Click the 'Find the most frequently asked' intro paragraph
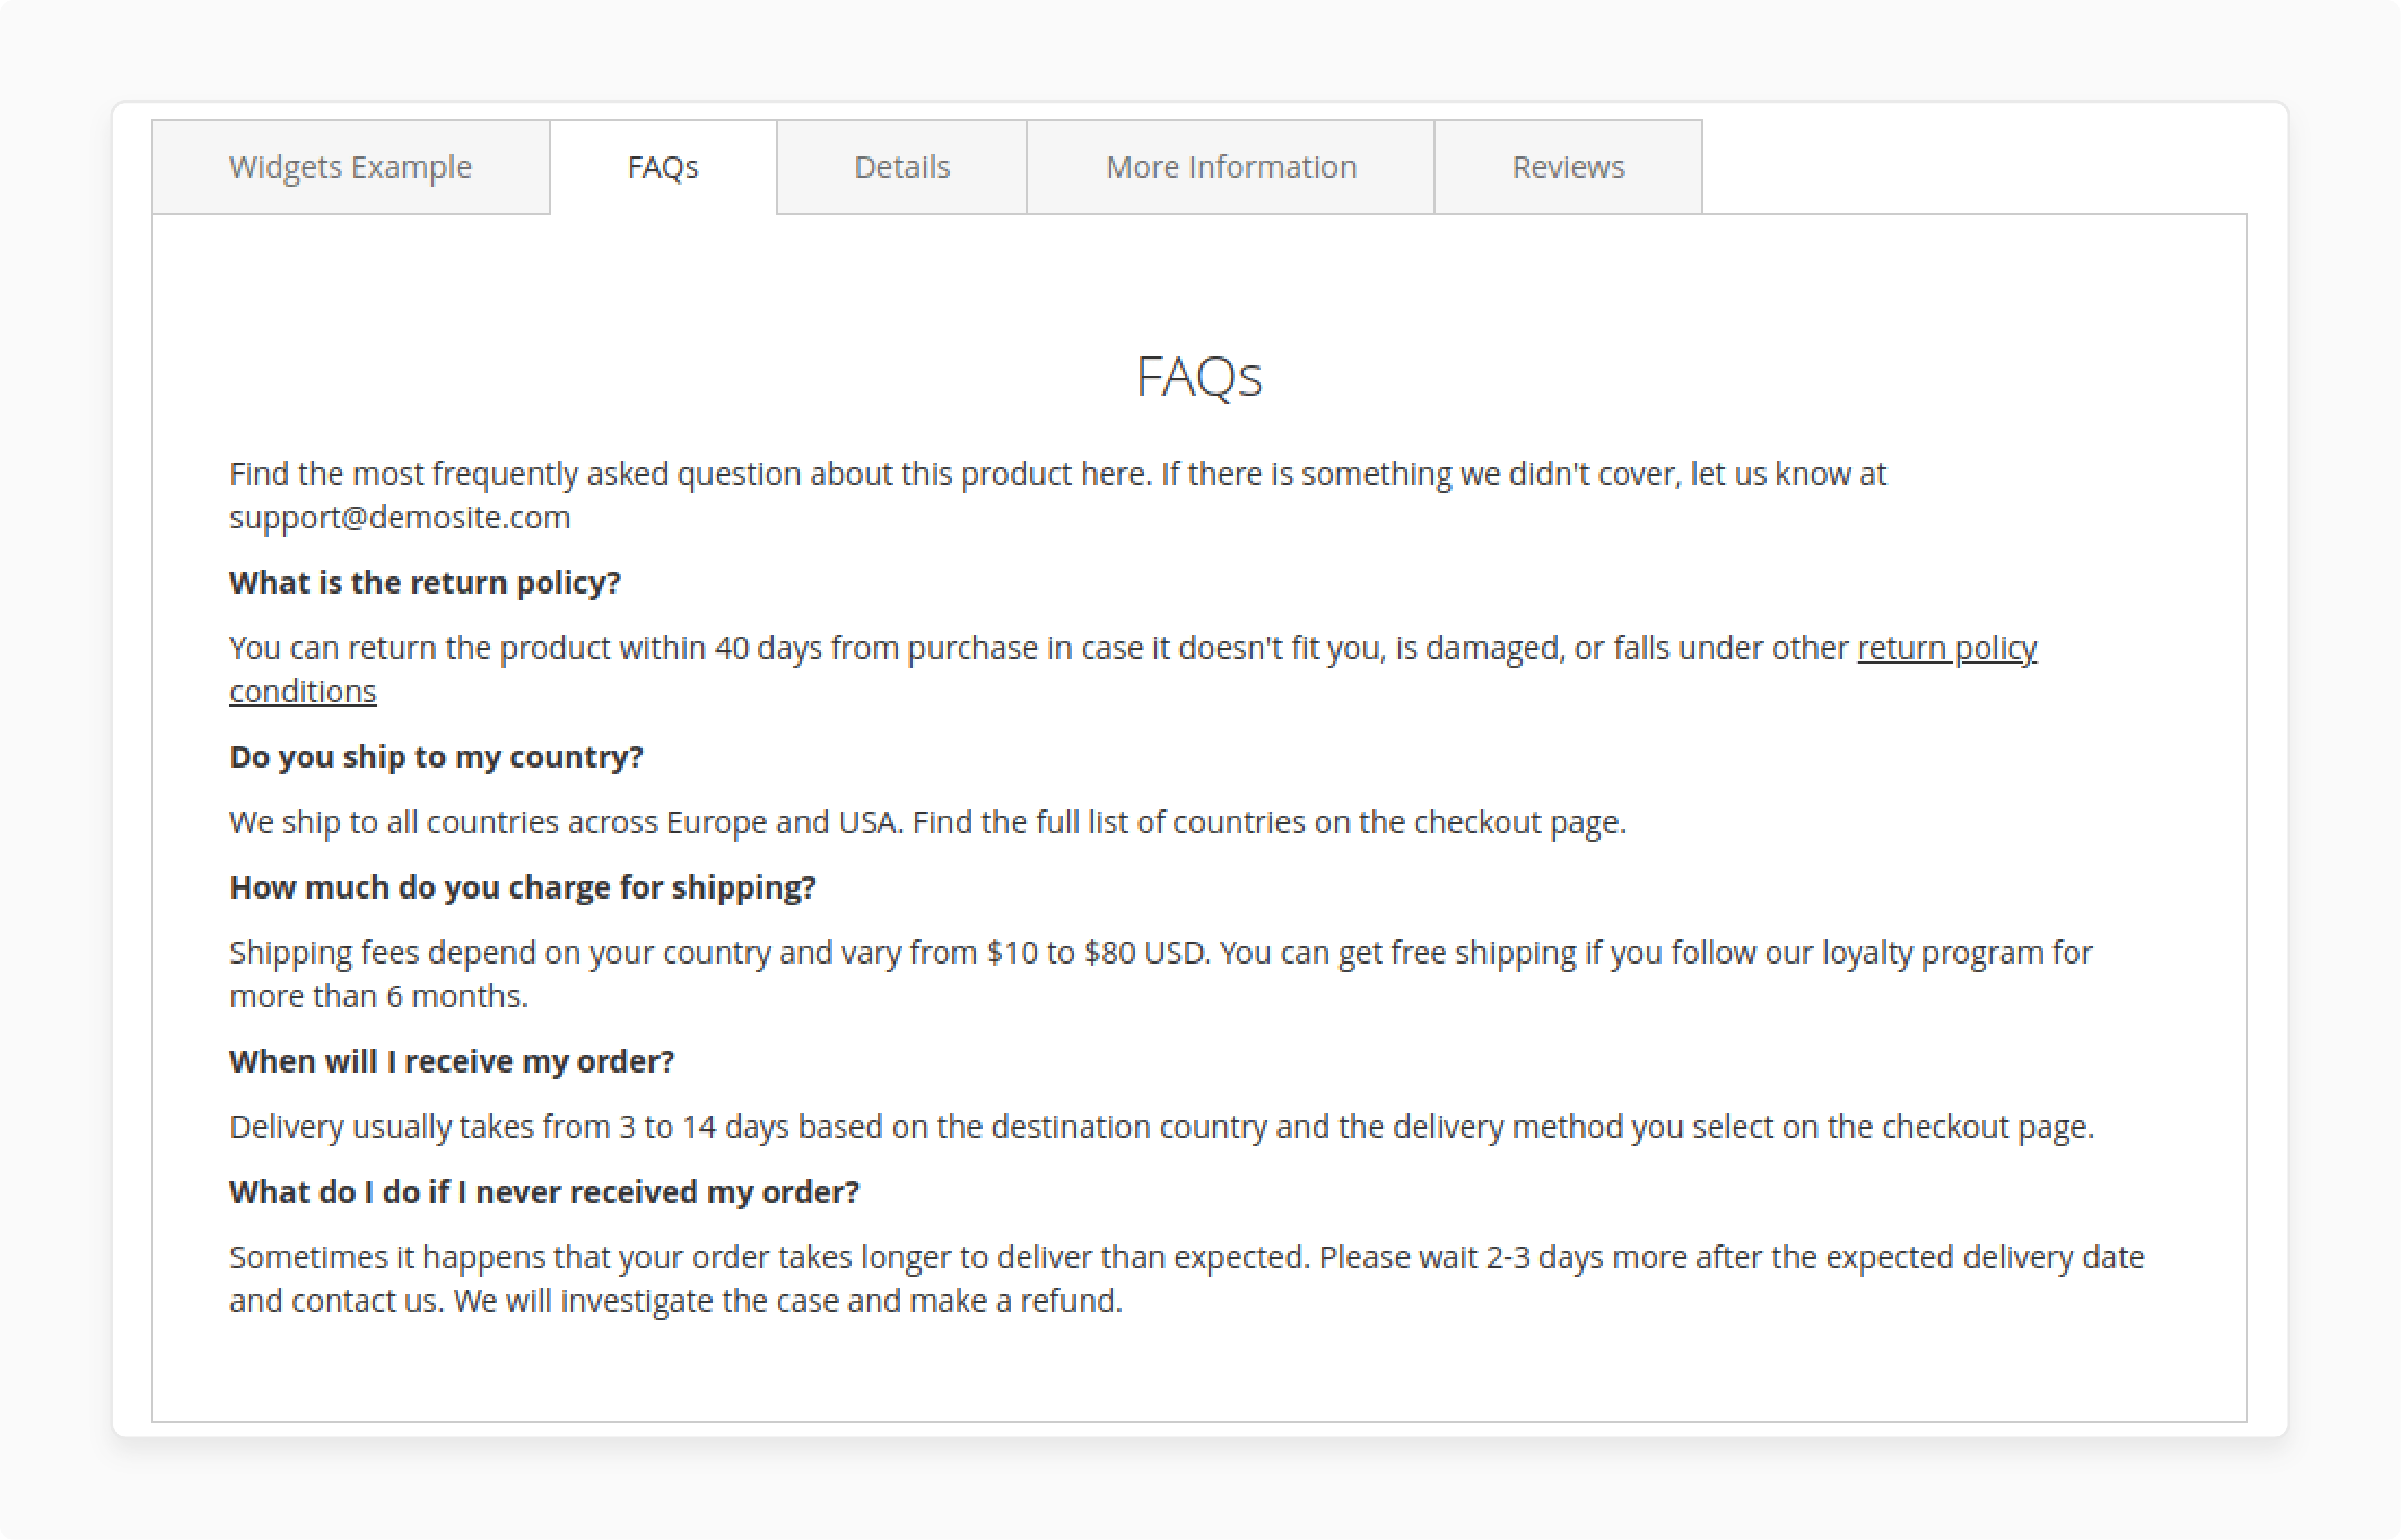The height and width of the screenshot is (1540, 2401). point(1057,496)
